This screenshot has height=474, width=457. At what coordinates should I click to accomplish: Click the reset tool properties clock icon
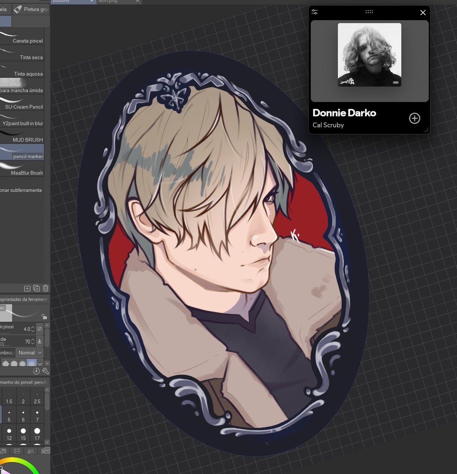pyautogui.click(x=37, y=371)
